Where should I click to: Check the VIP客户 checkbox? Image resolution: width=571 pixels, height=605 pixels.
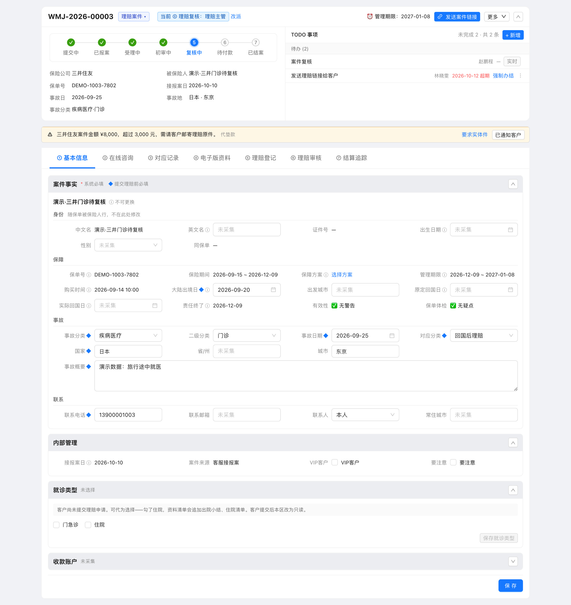point(334,462)
